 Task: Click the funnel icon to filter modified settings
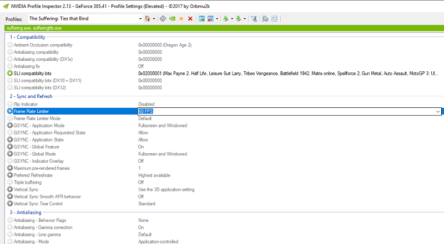click(254, 19)
